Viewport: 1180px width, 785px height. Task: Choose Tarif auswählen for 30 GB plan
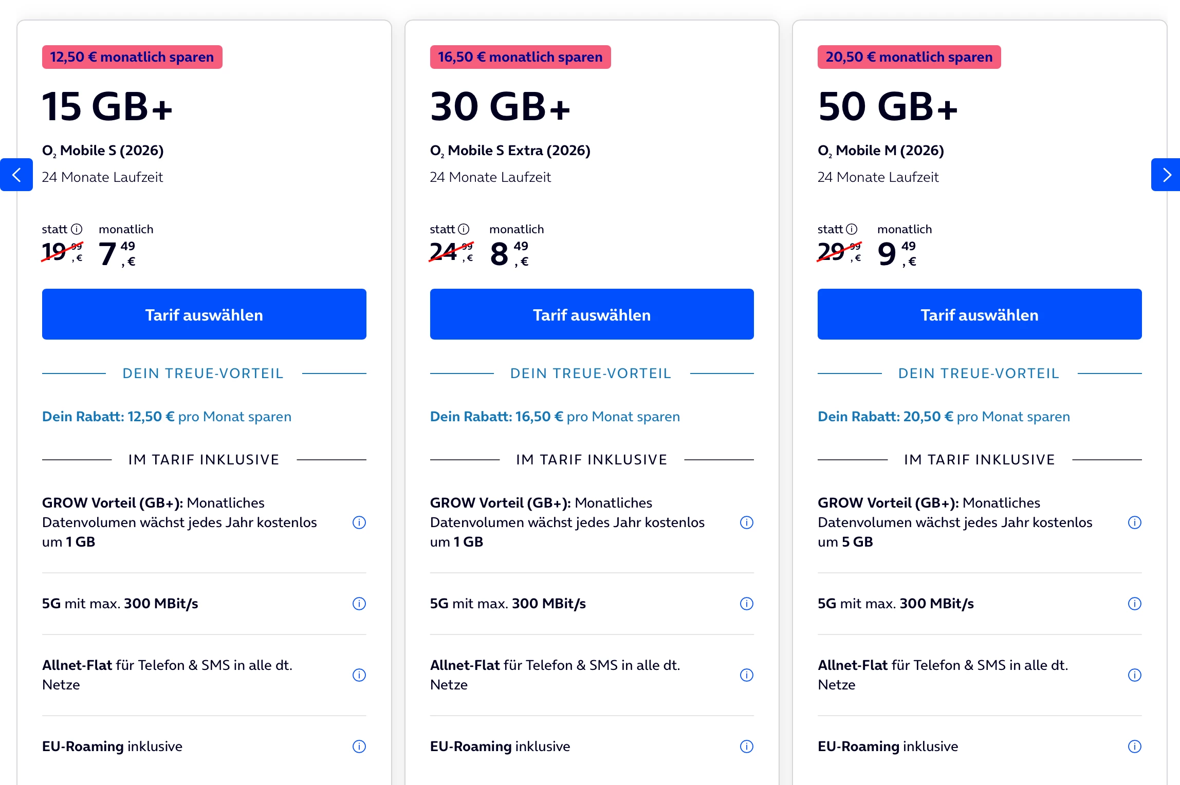coord(592,314)
